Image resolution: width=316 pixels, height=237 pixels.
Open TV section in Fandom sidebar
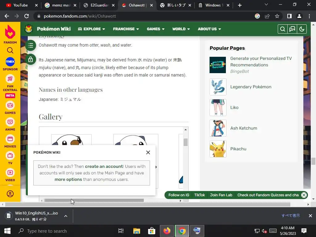10,158
